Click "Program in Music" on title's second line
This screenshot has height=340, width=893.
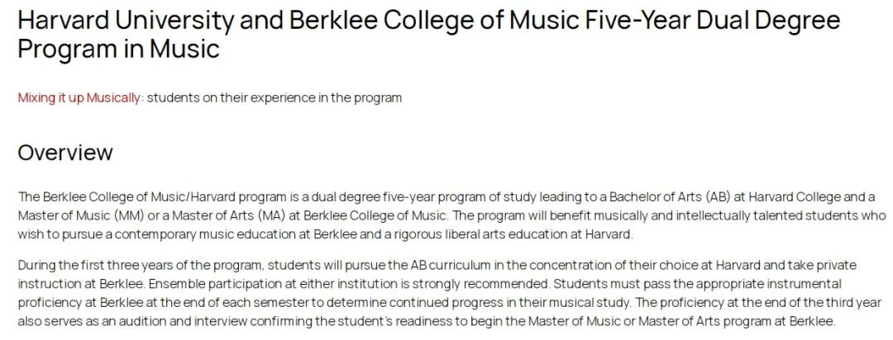tap(118, 49)
